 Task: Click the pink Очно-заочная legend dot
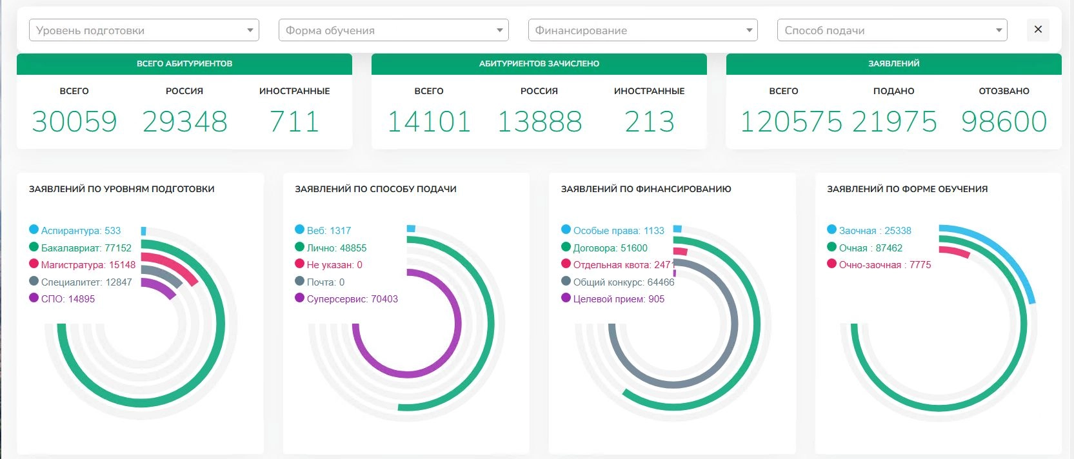tap(831, 264)
